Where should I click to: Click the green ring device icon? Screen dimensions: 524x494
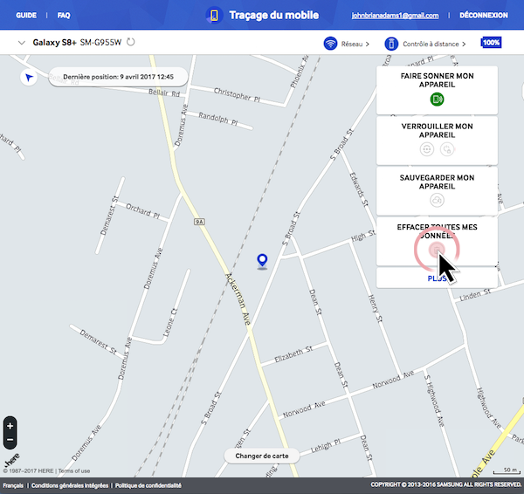(437, 99)
